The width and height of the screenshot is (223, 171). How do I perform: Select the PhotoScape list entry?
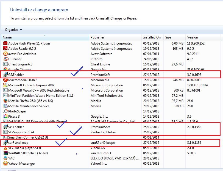(17, 111)
